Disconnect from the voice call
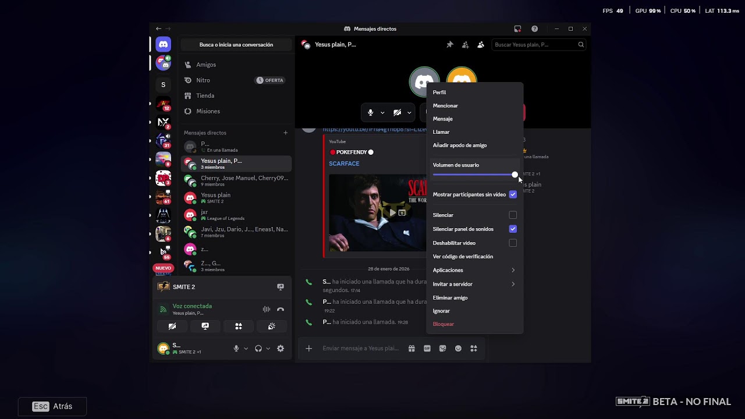 coord(281,310)
